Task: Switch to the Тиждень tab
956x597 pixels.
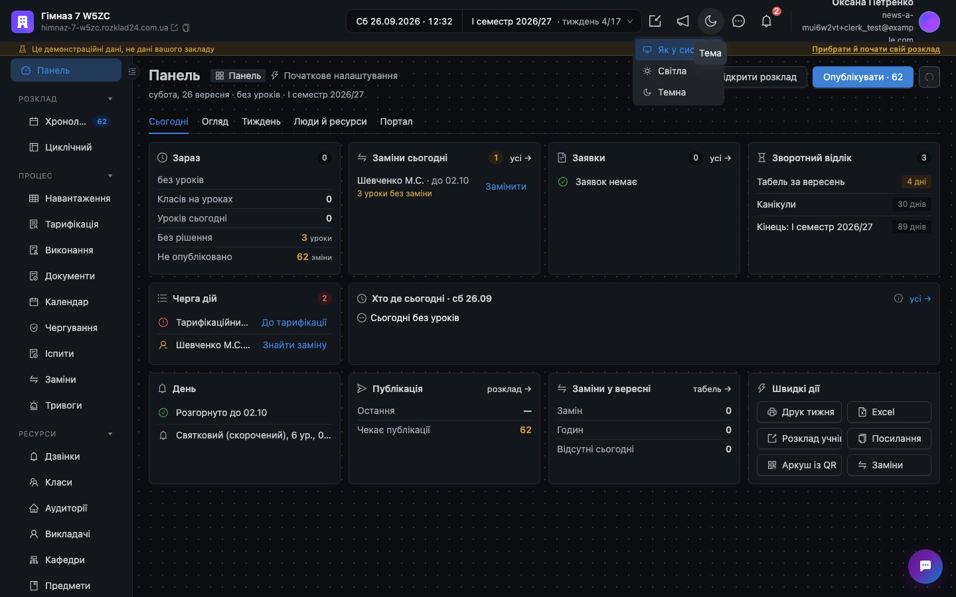Action: 261,121
